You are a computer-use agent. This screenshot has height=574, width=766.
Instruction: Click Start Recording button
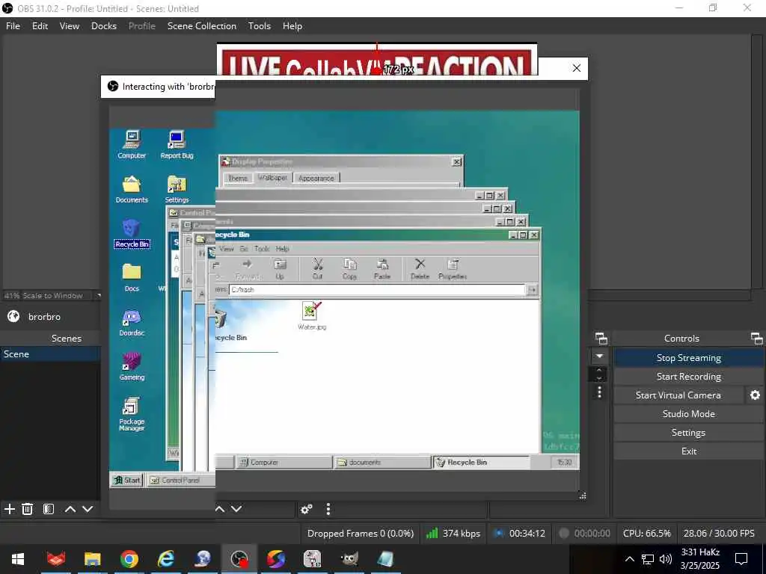coord(688,377)
